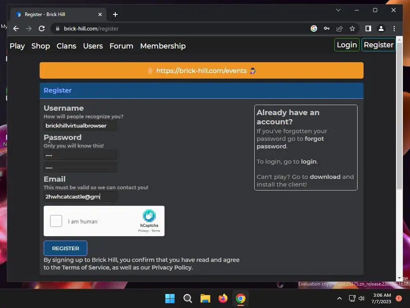Image resolution: width=410 pixels, height=308 pixels.
Task: Open the forgot password link
Action: [x=290, y=142]
